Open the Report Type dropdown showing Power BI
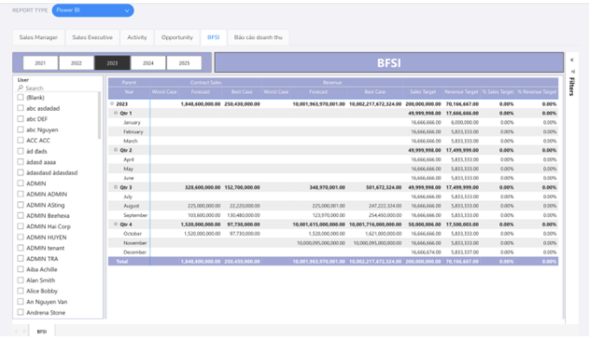The width and height of the screenshot is (589, 340). coord(93,10)
